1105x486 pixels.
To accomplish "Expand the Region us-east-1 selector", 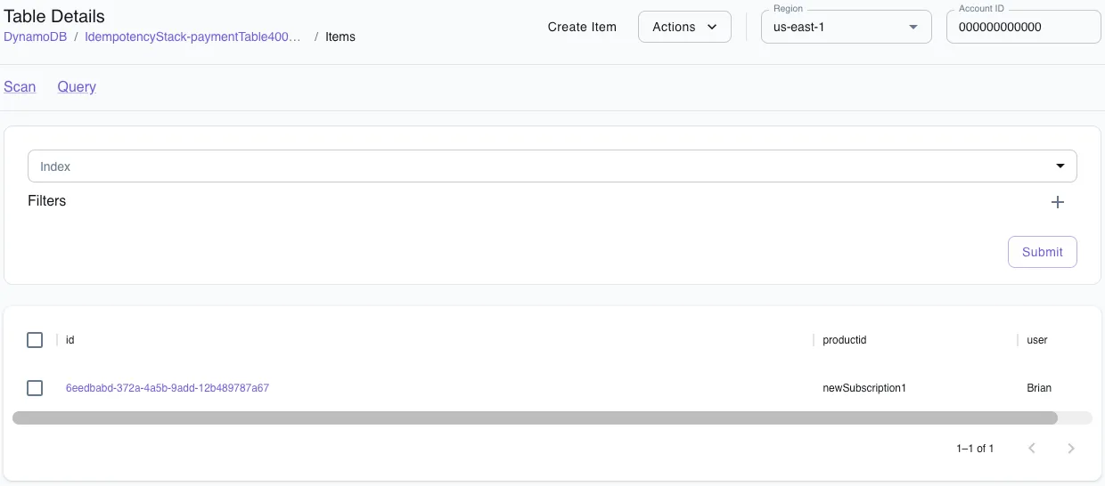I will coord(846,27).
